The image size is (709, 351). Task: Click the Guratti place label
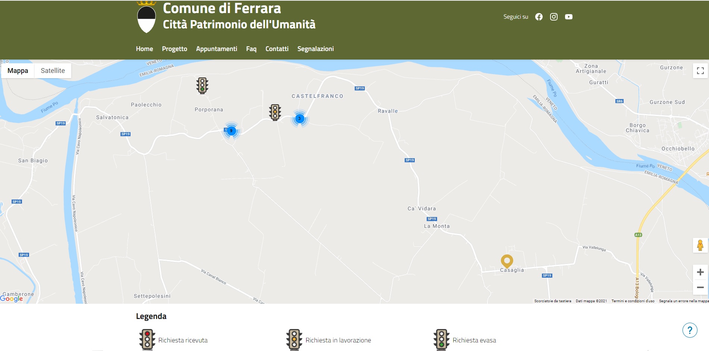(x=599, y=82)
